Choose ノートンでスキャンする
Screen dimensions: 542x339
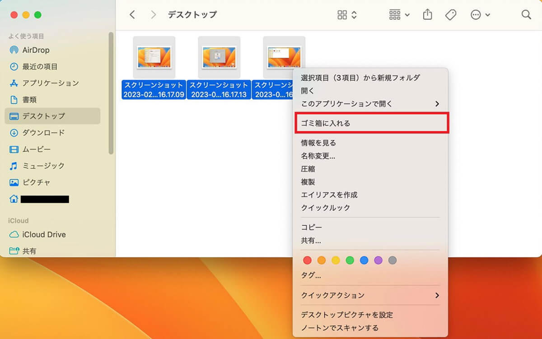coord(370,328)
